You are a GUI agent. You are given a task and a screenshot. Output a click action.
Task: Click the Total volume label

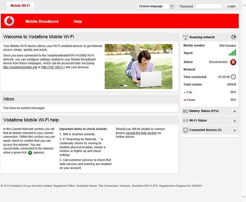pyautogui.click(x=193, y=84)
